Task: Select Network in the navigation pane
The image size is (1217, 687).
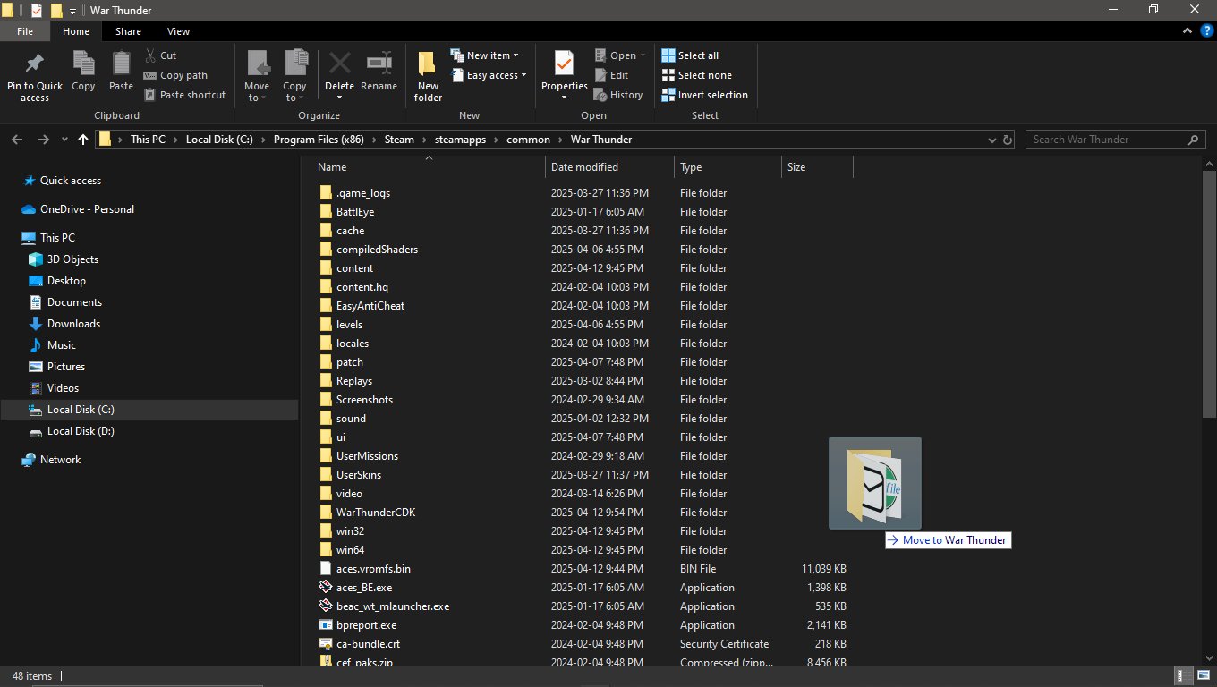Action: pos(60,460)
